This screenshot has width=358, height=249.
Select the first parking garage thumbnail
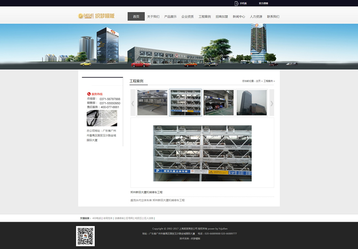152,103
